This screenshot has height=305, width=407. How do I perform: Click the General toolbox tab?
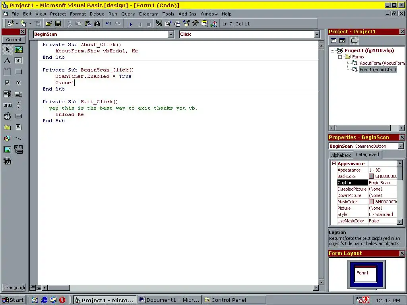(14, 40)
